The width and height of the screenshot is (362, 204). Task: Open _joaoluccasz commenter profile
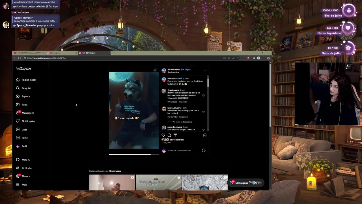pos(173,90)
